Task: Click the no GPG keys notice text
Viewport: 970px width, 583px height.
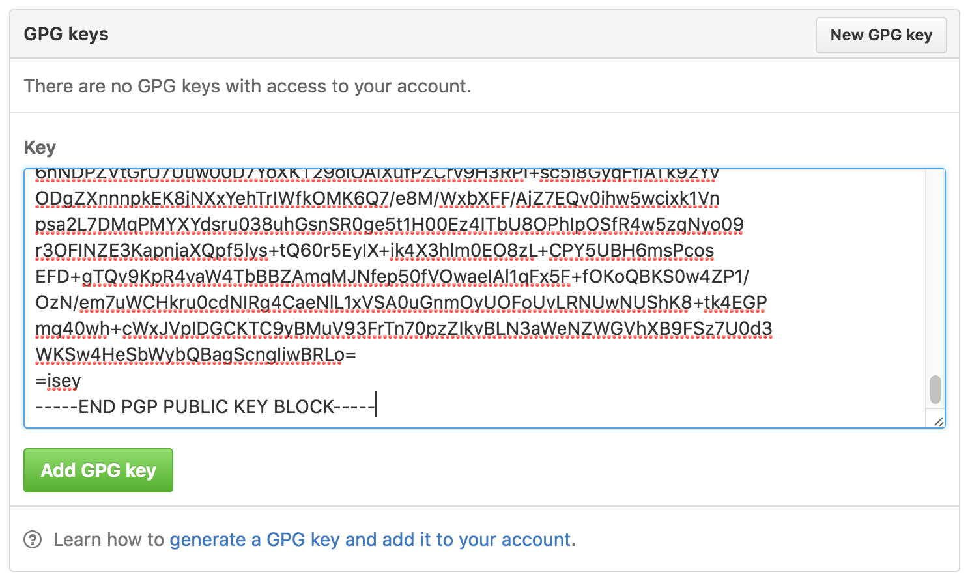Action: (x=248, y=85)
